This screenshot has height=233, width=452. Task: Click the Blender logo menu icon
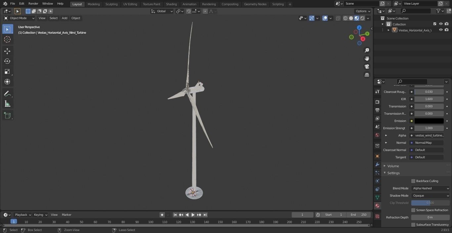5,4
